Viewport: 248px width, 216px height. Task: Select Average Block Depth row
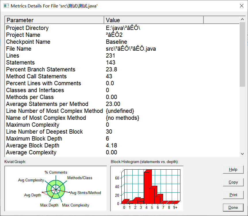[122, 145]
